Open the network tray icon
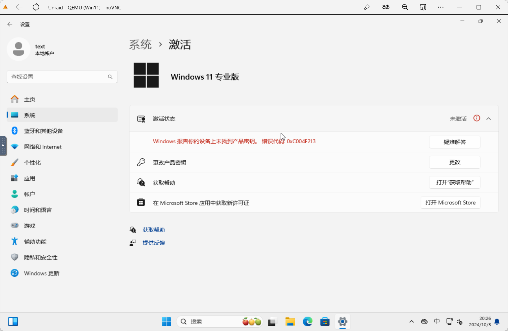This screenshot has width=508, height=331. [x=450, y=322]
